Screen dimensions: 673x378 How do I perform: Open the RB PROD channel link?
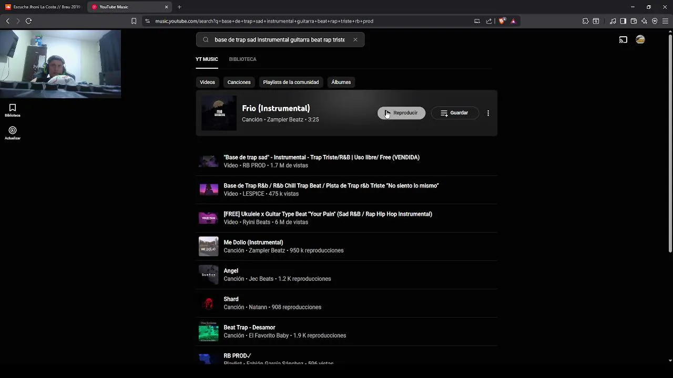pyautogui.click(x=254, y=165)
